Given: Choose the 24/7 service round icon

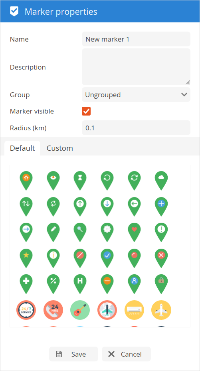Looking at the screenshot, I should point(26,310).
